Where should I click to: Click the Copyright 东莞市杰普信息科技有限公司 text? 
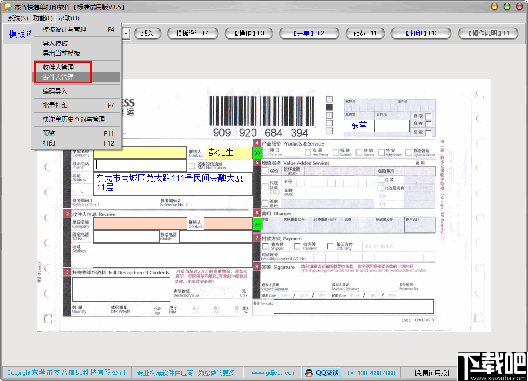pos(67,373)
